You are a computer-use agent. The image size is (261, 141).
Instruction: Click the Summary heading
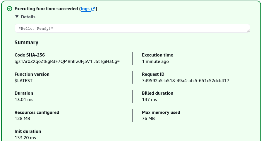pyautogui.click(x=26, y=43)
